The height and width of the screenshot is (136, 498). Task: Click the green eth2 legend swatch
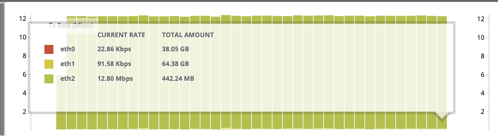49,79
